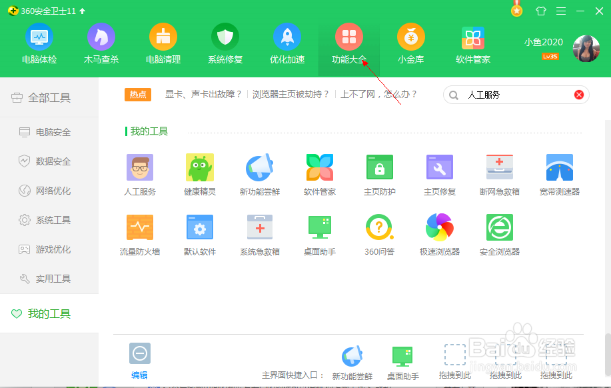Screen dimensions: 611x388
Task: Open 电脑清理 cleanup module
Action: pos(163,44)
